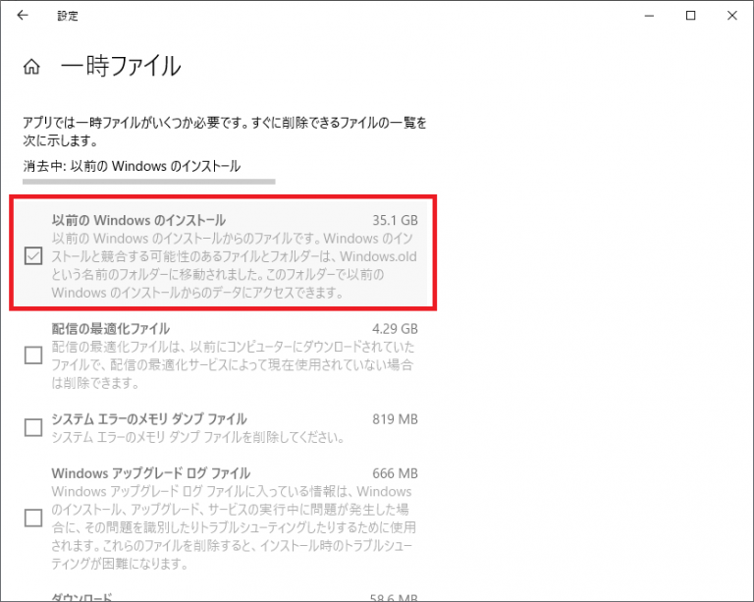Check the 配信の最適化ファイル checkbox
Screen dimensions: 754x602
(33, 355)
